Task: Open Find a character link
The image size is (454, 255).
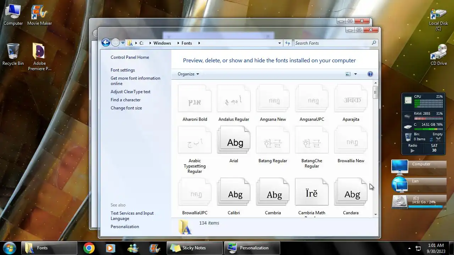Action: tap(126, 100)
